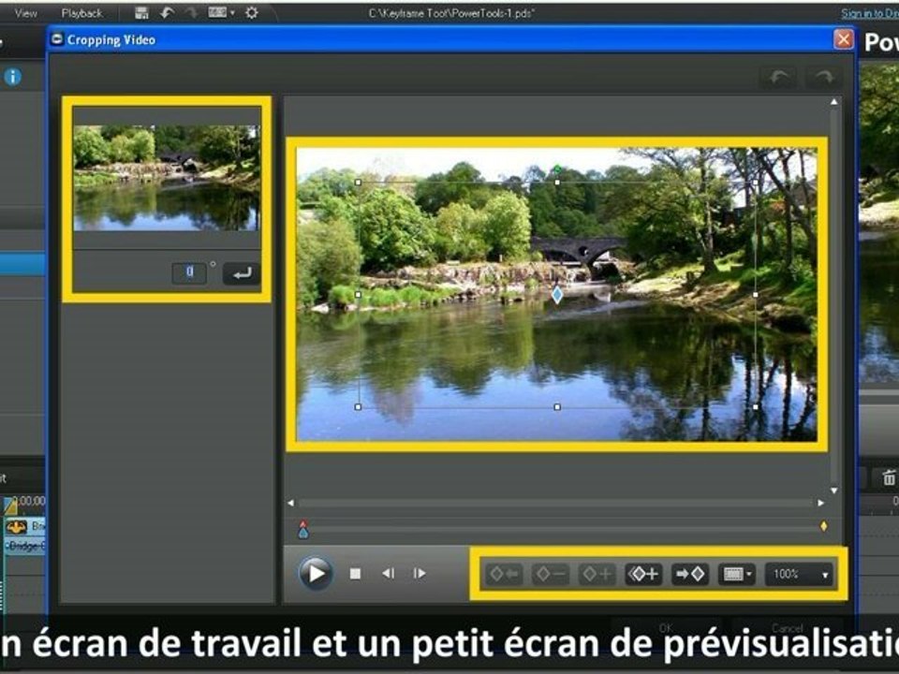
Task: Open the main toolbar display mode dropdown
Action: point(221,12)
